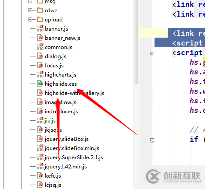The width and height of the screenshot is (205, 189).
Task: Select highslide-with-gallery.js in the tree
Action: 75,93
